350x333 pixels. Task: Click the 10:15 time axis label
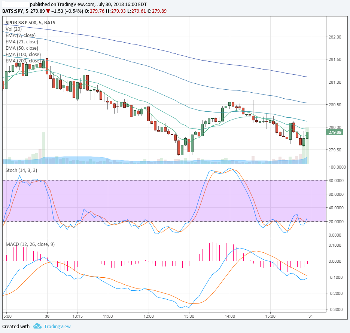point(77,316)
